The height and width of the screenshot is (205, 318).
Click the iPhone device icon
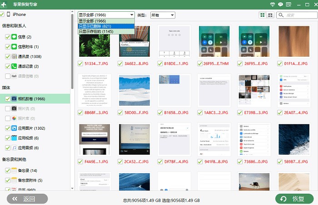click(x=8, y=14)
